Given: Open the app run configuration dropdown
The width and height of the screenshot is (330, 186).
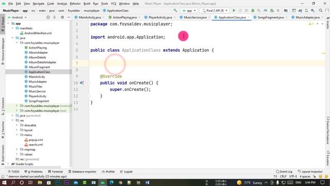Looking at the screenshot, I should tap(189, 10).
